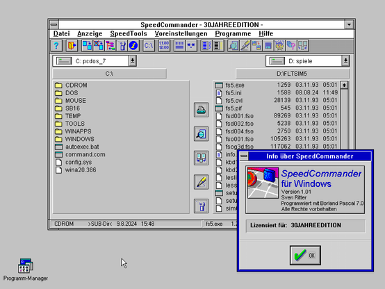Screen dimensions: 385x289
Task: Select fs5.exe in the right panel
Action: [x=277, y=85]
